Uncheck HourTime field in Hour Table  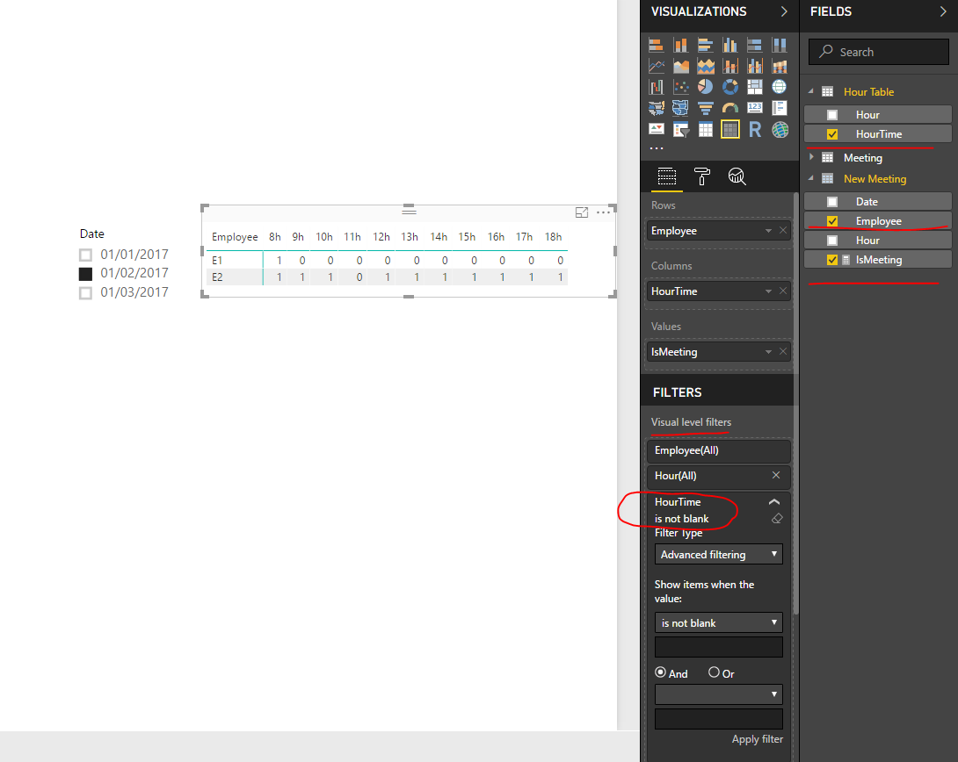(832, 134)
